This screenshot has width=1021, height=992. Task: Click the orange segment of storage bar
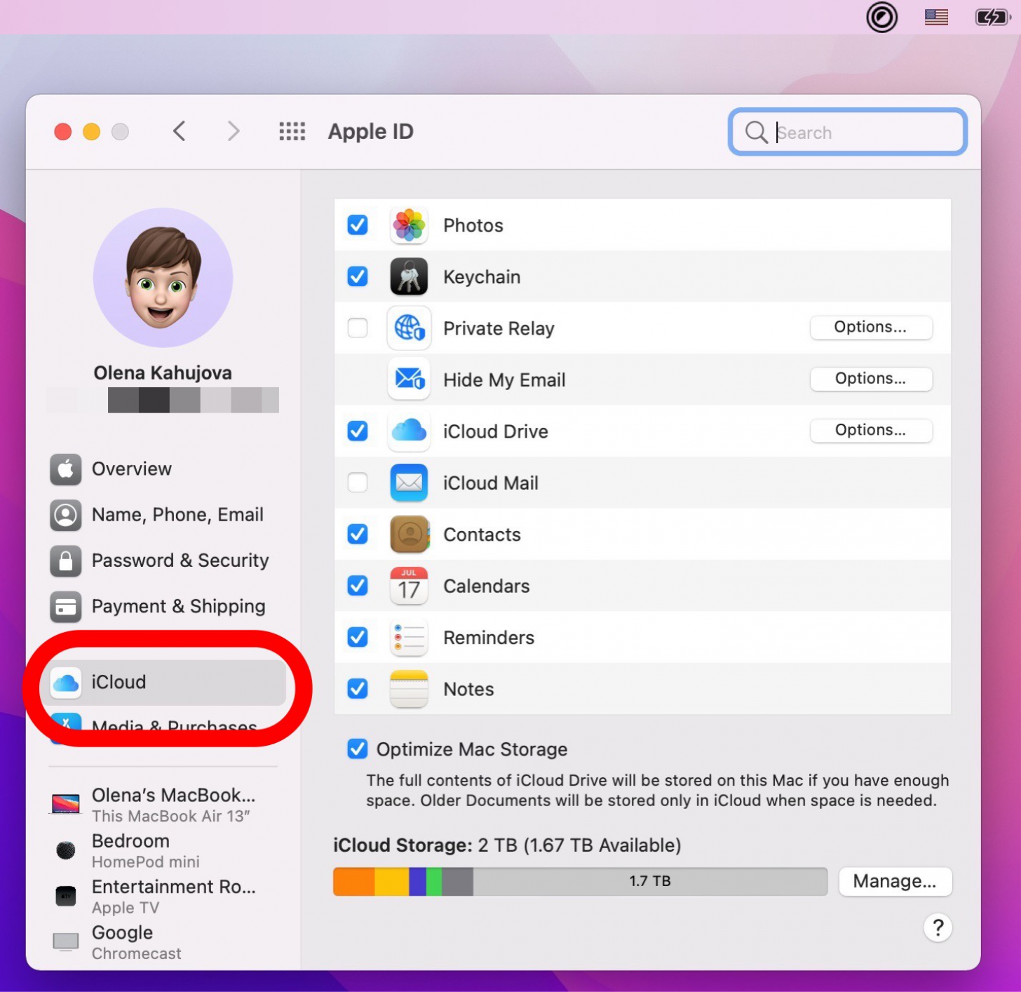pyautogui.click(x=354, y=882)
